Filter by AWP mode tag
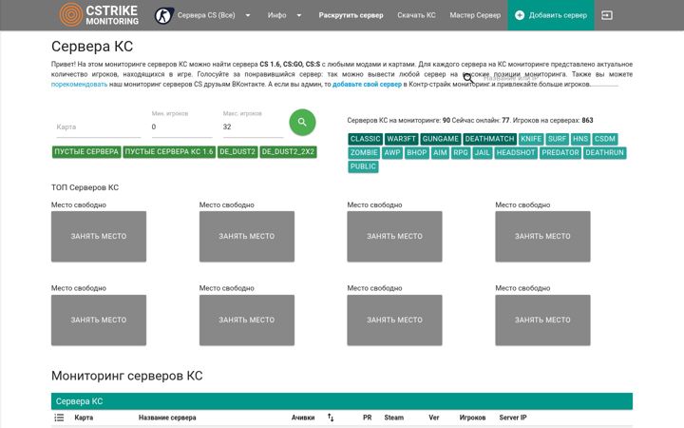684x428 pixels. pyautogui.click(x=392, y=152)
